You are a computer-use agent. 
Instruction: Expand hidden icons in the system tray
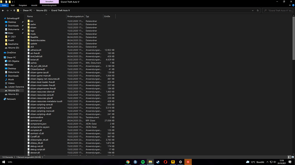pos(267,162)
